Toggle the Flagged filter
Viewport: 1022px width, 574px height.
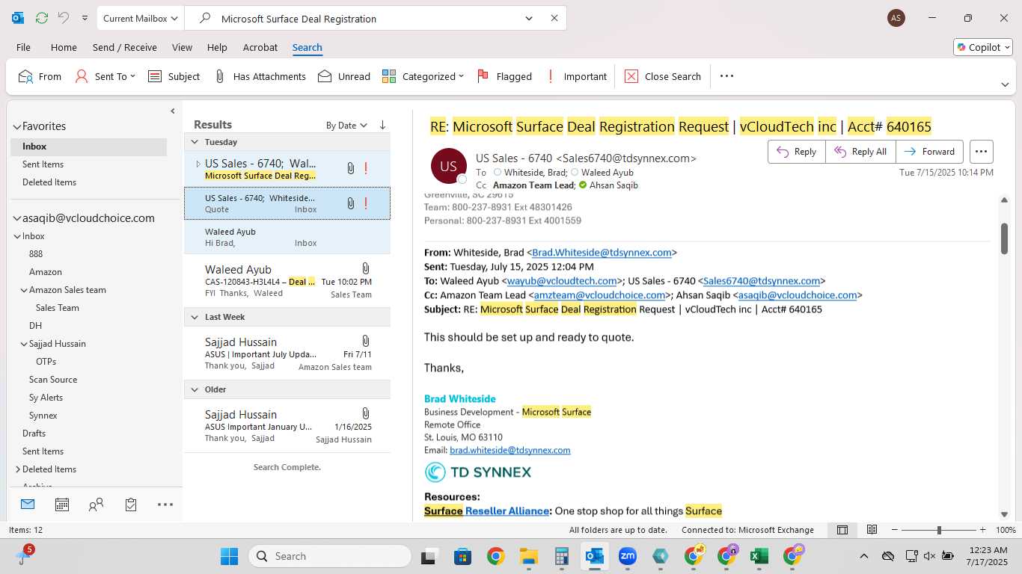click(x=504, y=76)
